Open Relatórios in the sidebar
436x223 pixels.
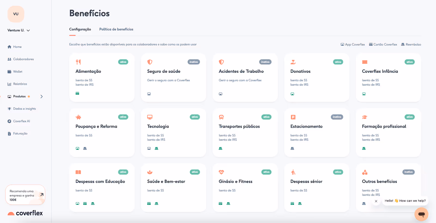pos(17,84)
